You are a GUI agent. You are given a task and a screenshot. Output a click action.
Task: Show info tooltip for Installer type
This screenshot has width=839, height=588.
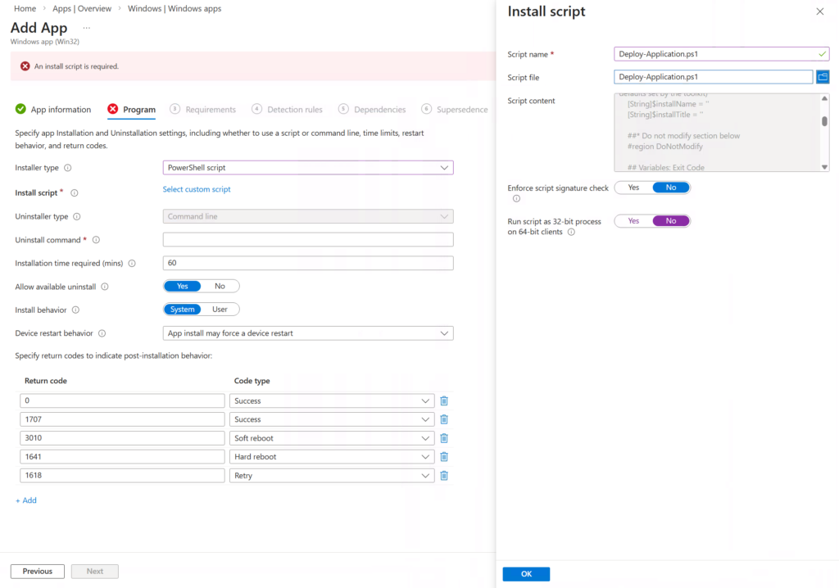[67, 168]
